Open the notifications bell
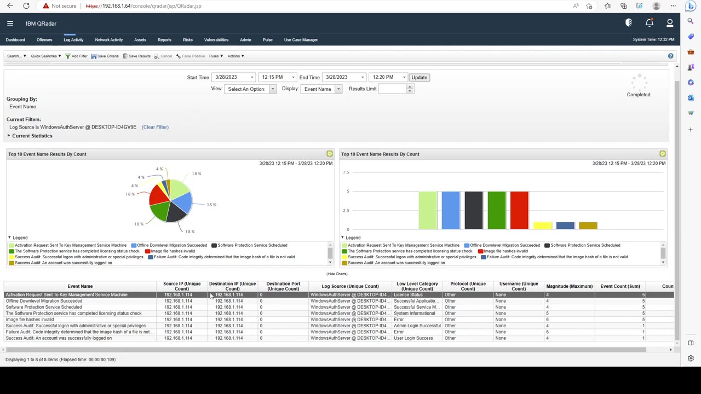The height and width of the screenshot is (394, 701). click(649, 23)
